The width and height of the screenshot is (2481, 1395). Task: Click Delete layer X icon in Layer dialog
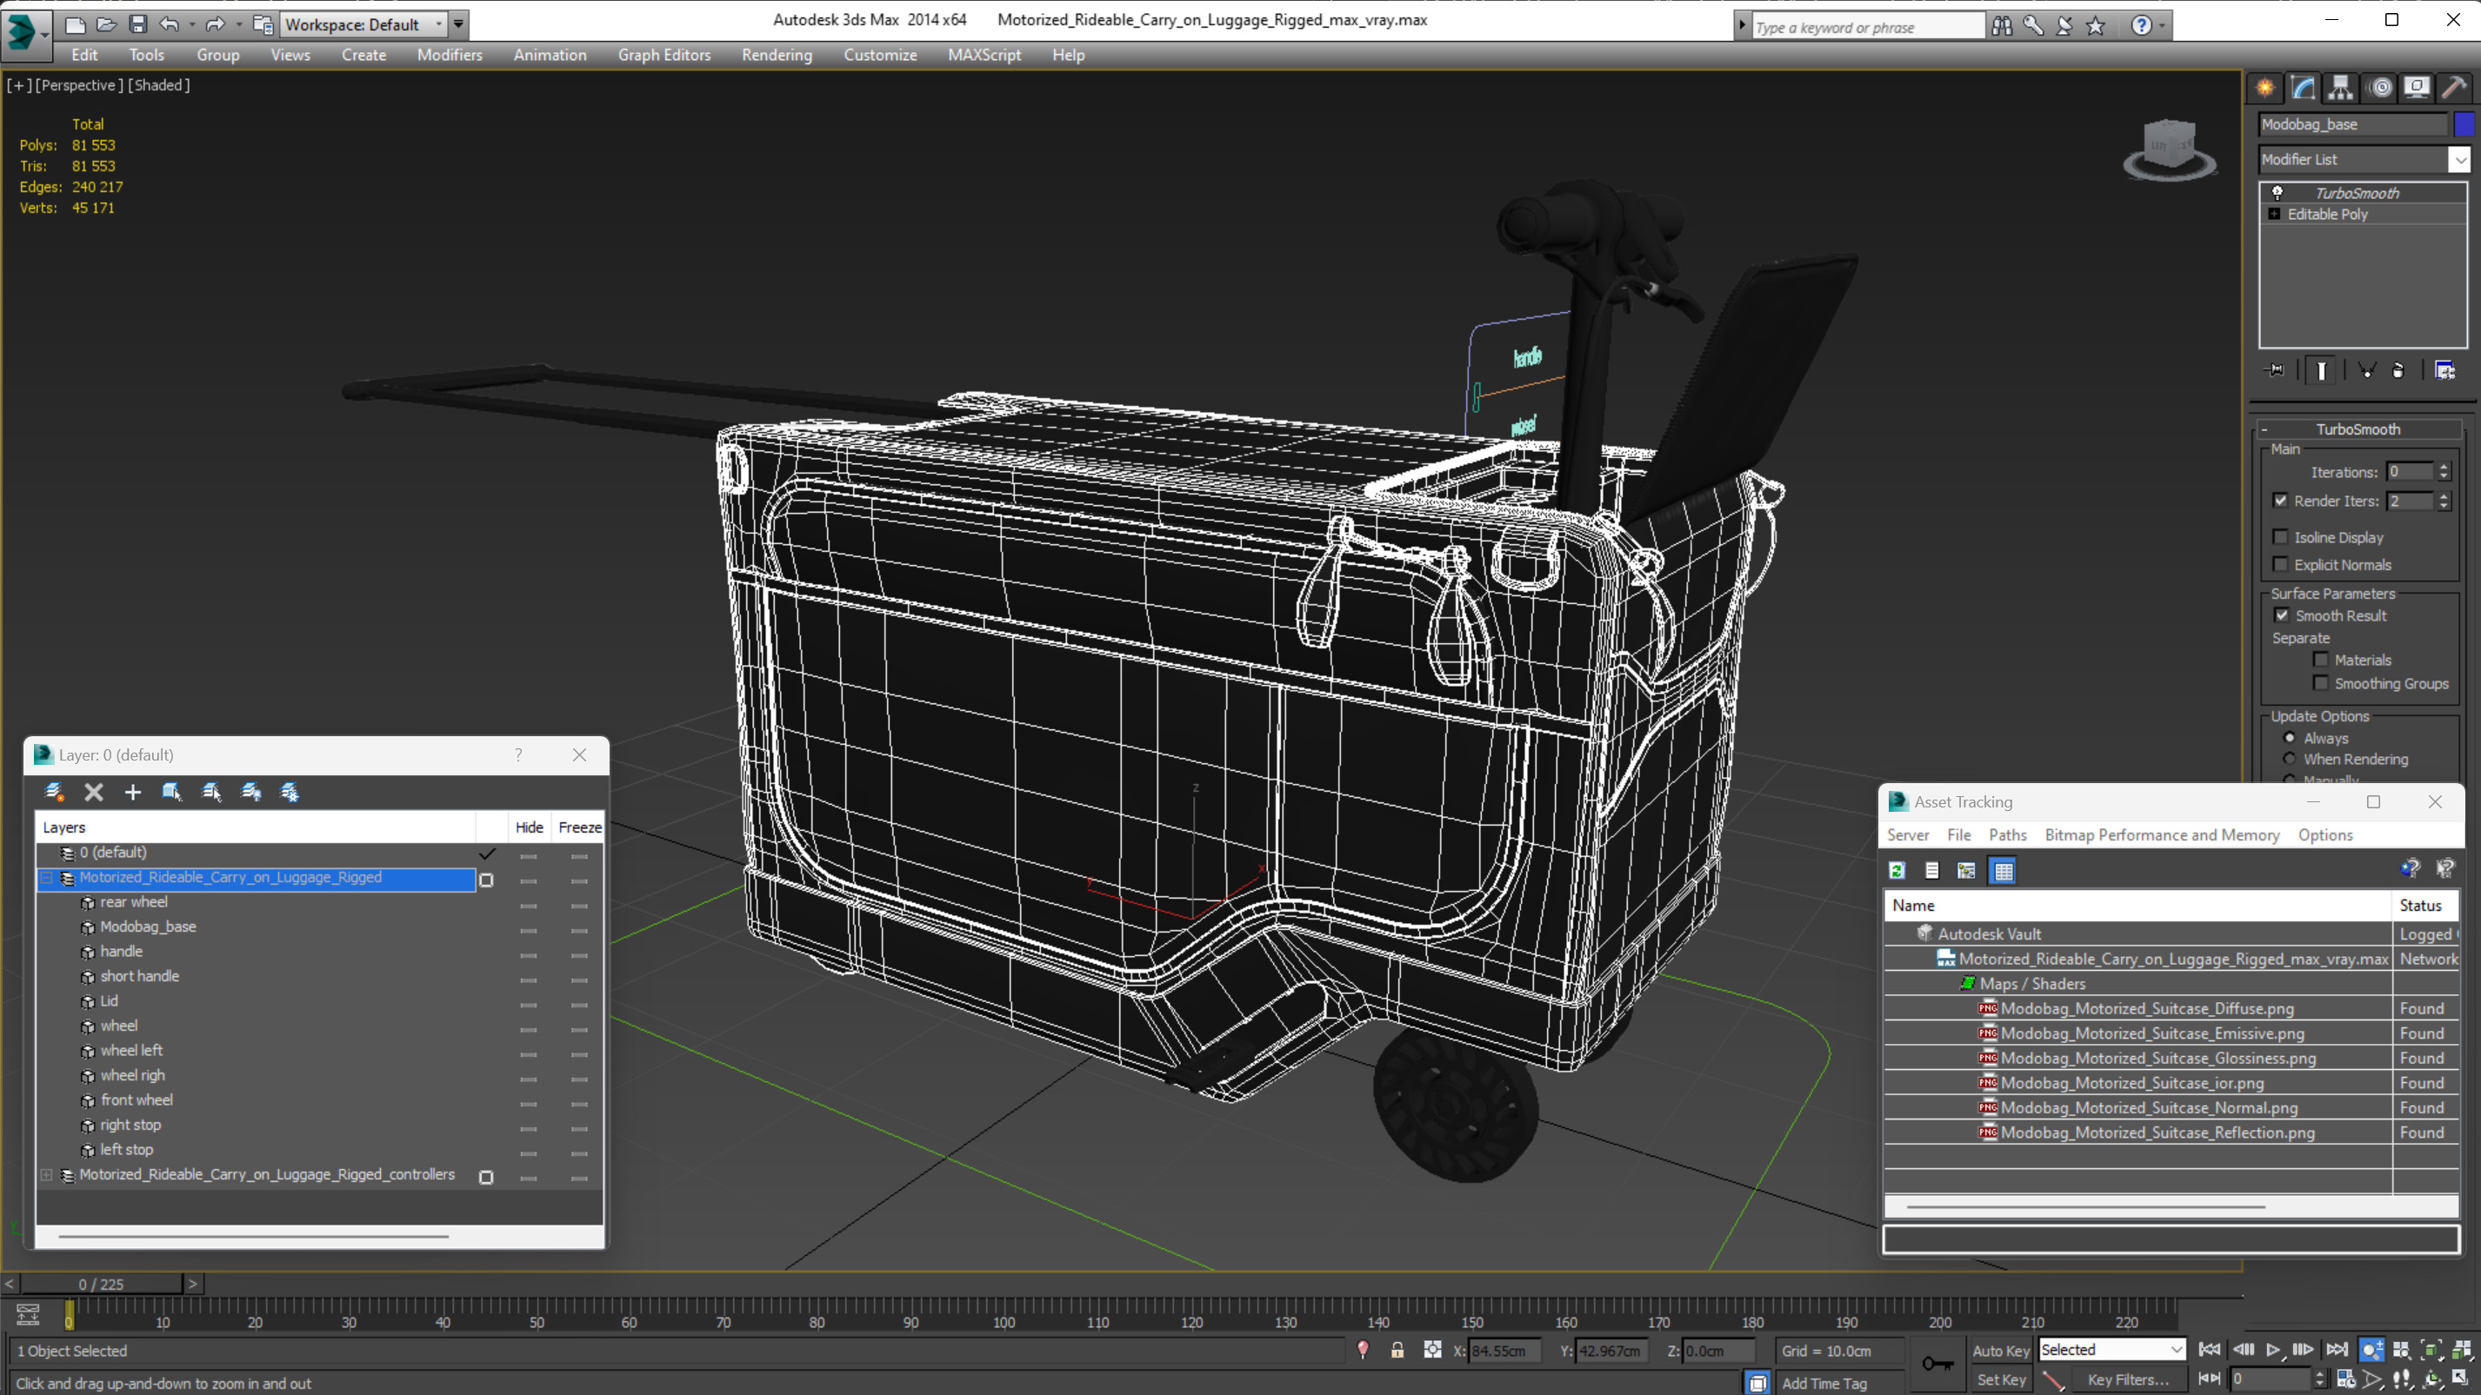coord(93,791)
